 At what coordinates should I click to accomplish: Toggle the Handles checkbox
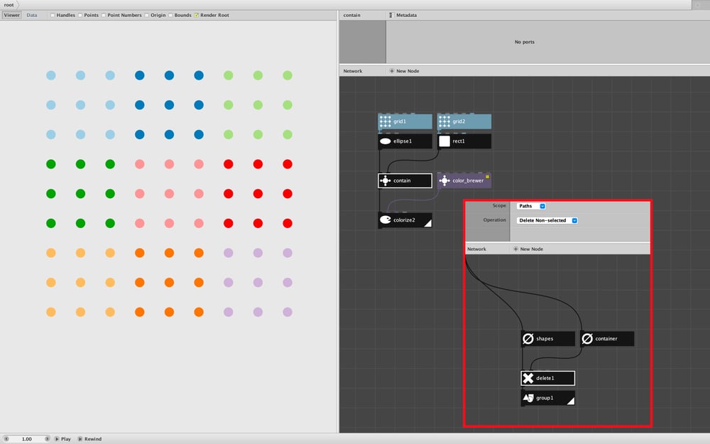coord(53,15)
